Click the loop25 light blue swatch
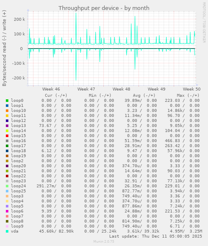Viewport: 208px width, 246px height. (7, 191)
